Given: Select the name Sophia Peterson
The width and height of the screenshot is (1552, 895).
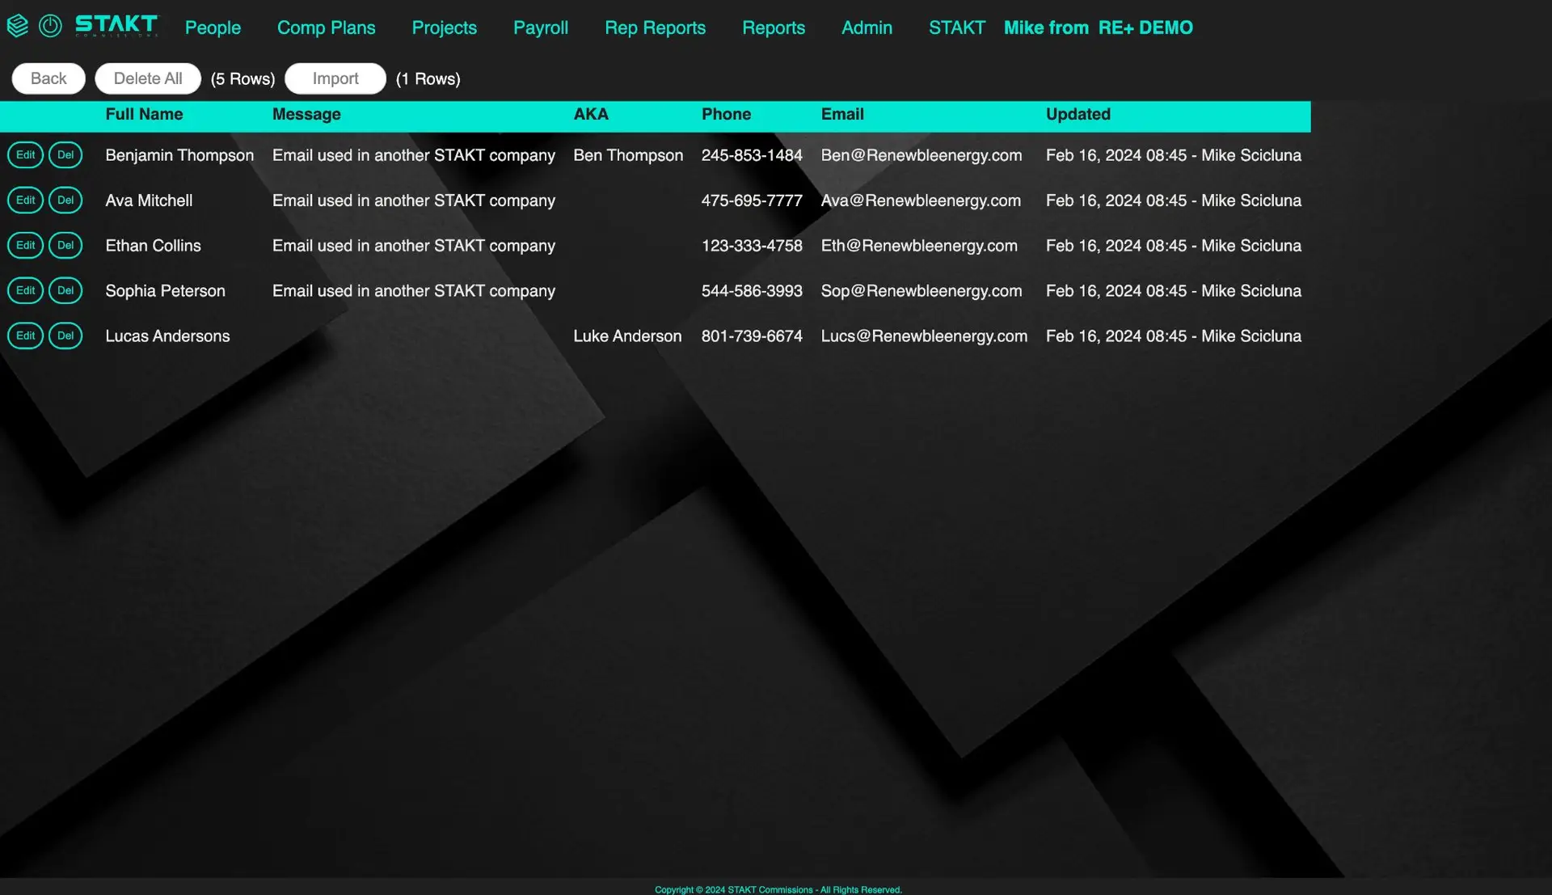Looking at the screenshot, I should pyautogui.click(x=165, y=291).
